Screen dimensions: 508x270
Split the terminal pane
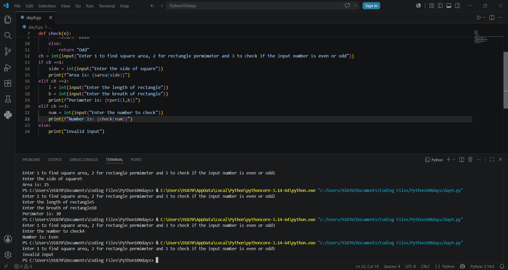(x=462, y=160)
